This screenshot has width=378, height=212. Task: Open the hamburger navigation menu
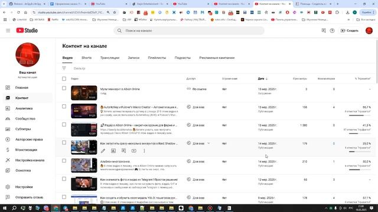tap(8, 31)
